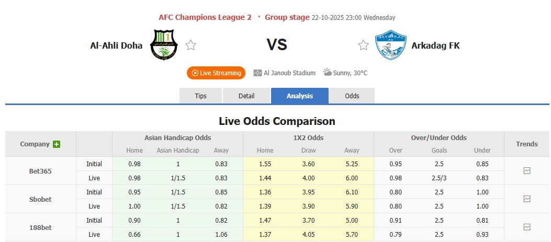The height and width of the screenshot is (242, 551).
Task: Open the Odds tab
Action: 352,96
